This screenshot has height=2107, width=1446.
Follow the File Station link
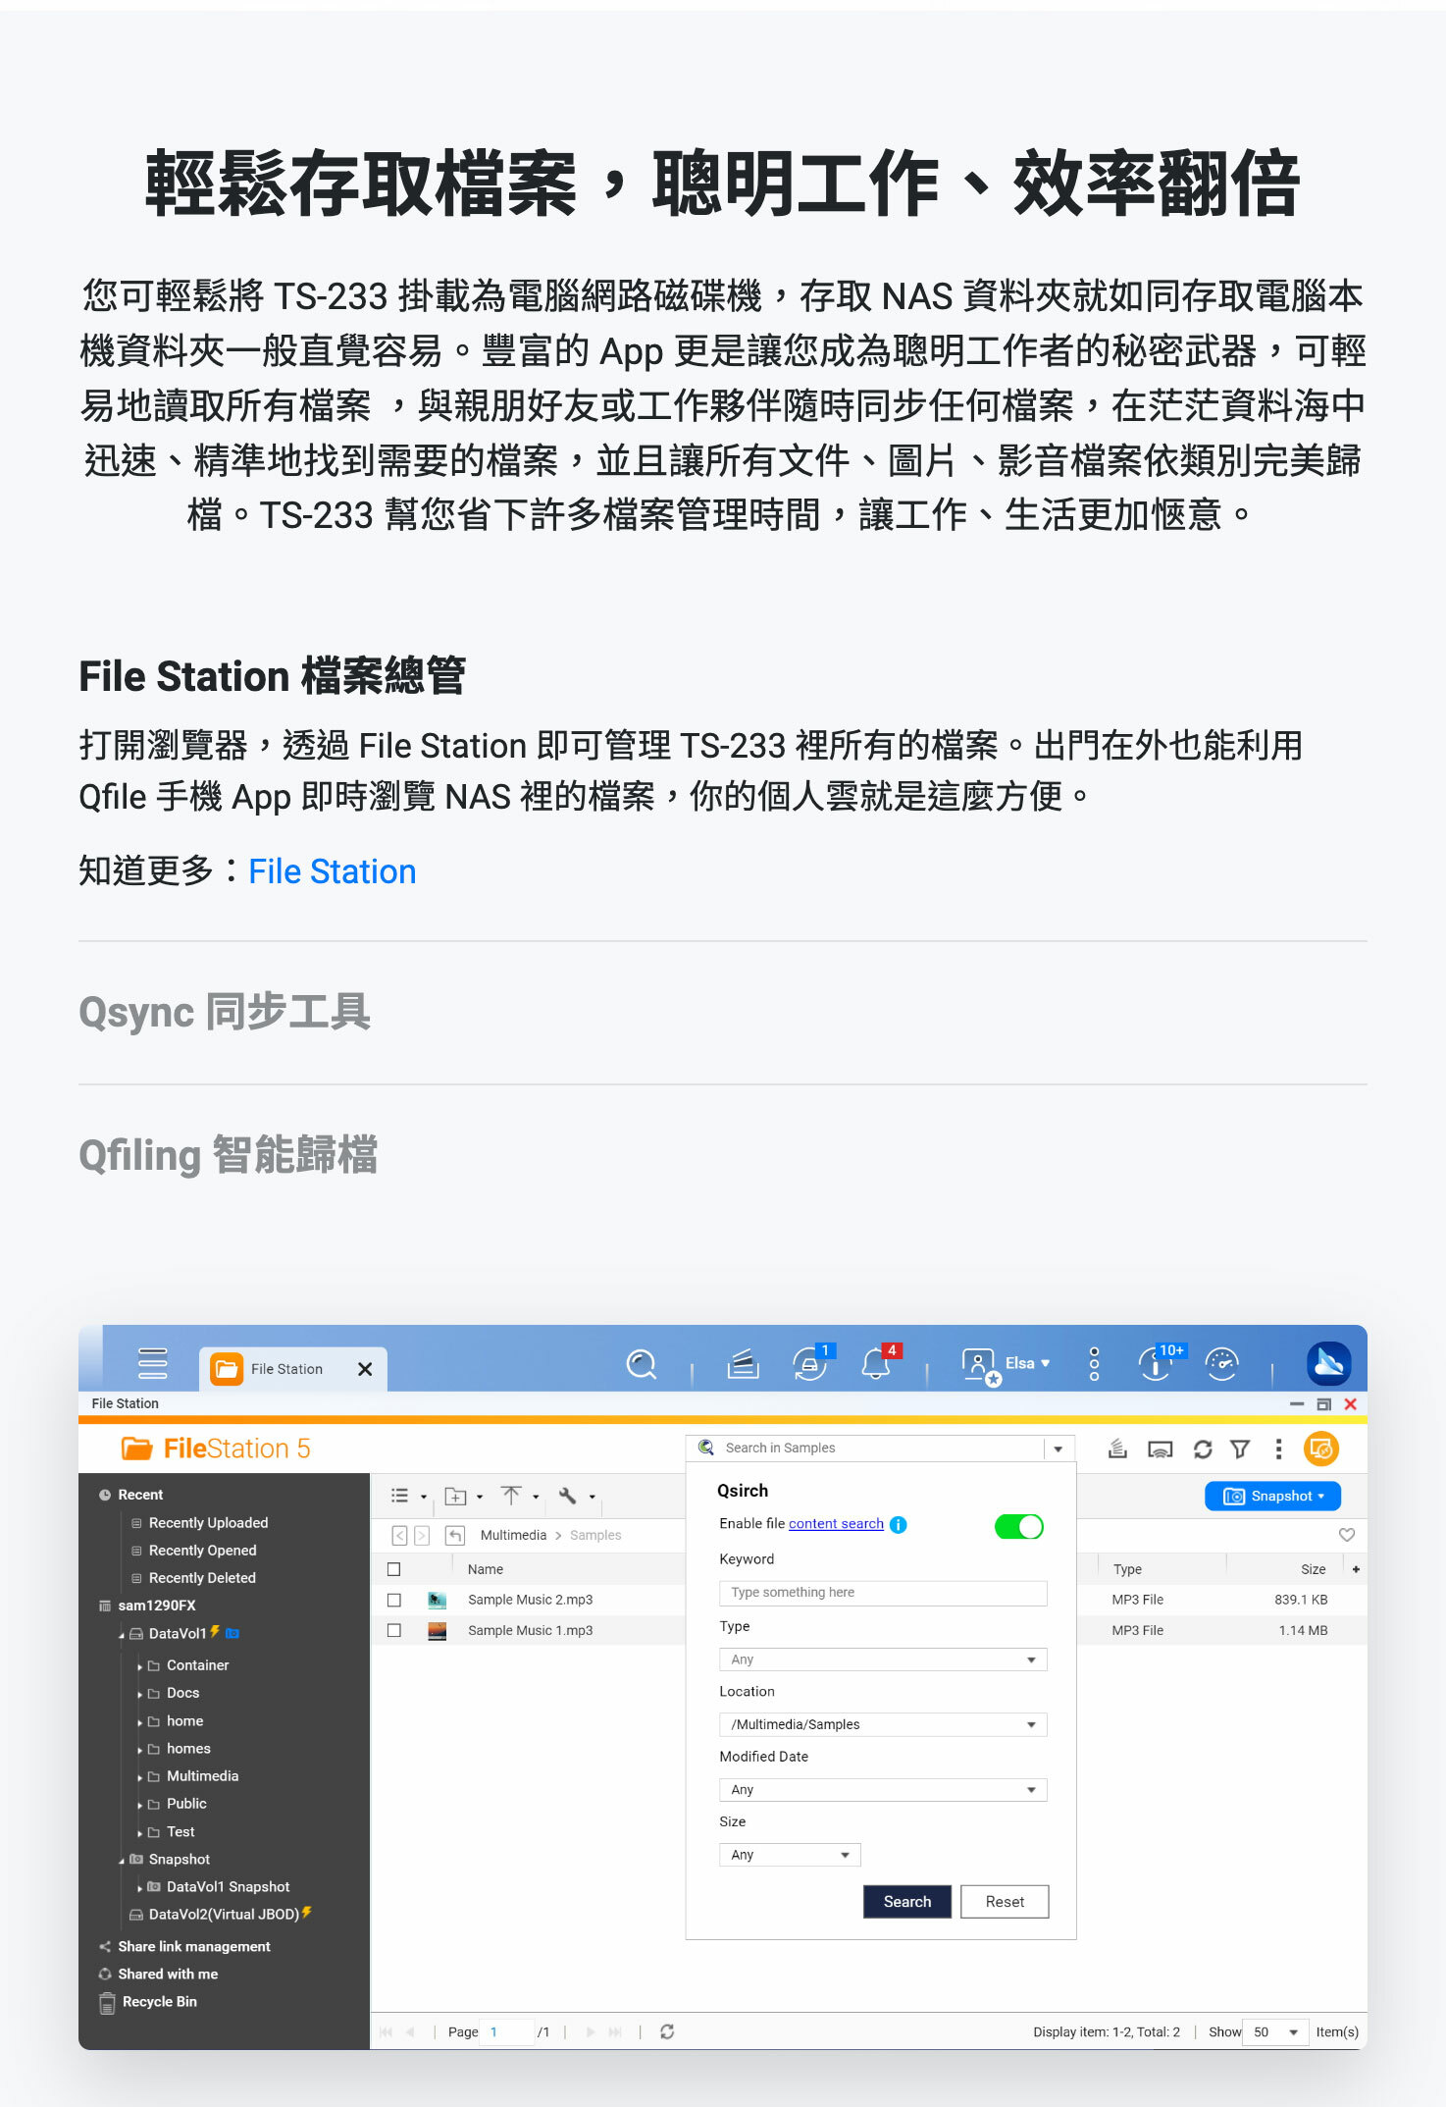[332, 871]
